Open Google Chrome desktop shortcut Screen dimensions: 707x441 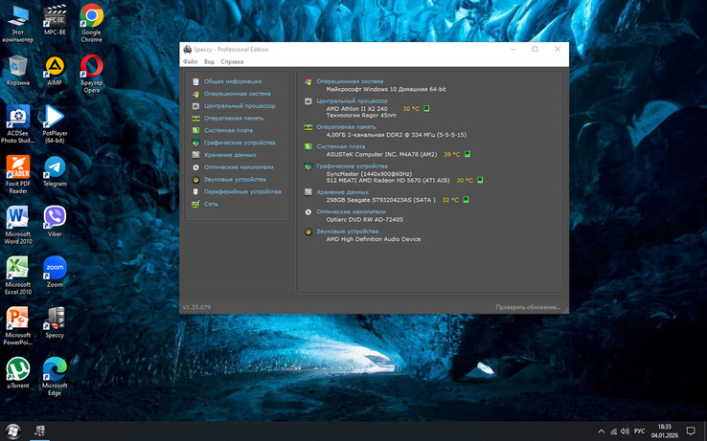point(92,23)
